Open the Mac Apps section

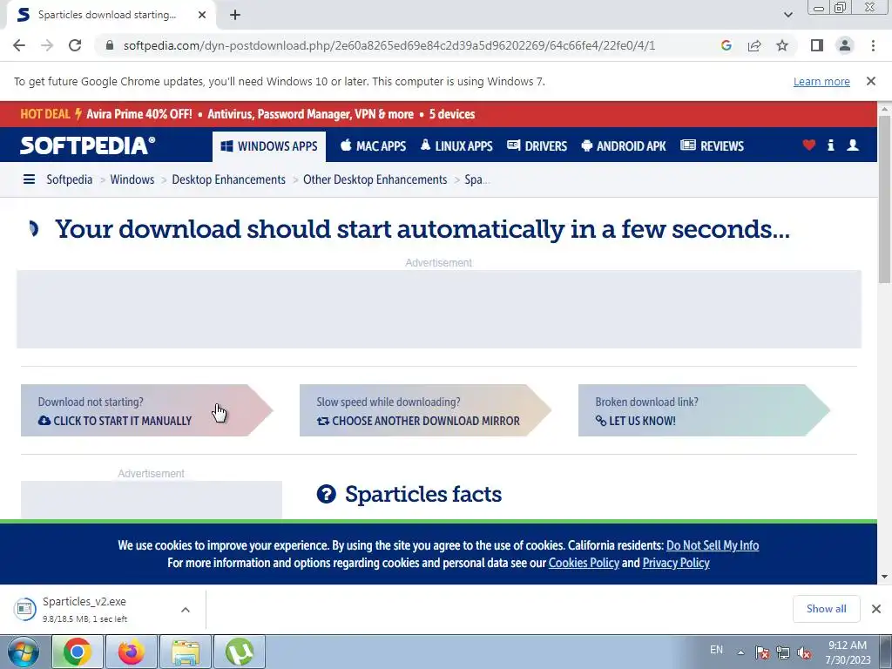point(373,146)
